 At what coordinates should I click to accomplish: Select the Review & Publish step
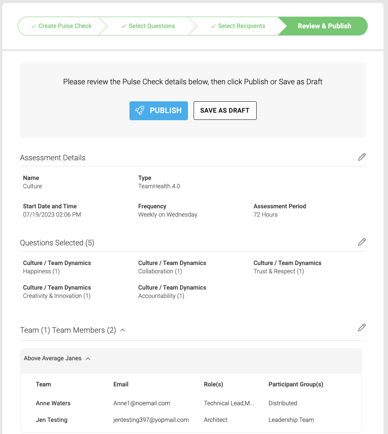[x=324, y=26]
